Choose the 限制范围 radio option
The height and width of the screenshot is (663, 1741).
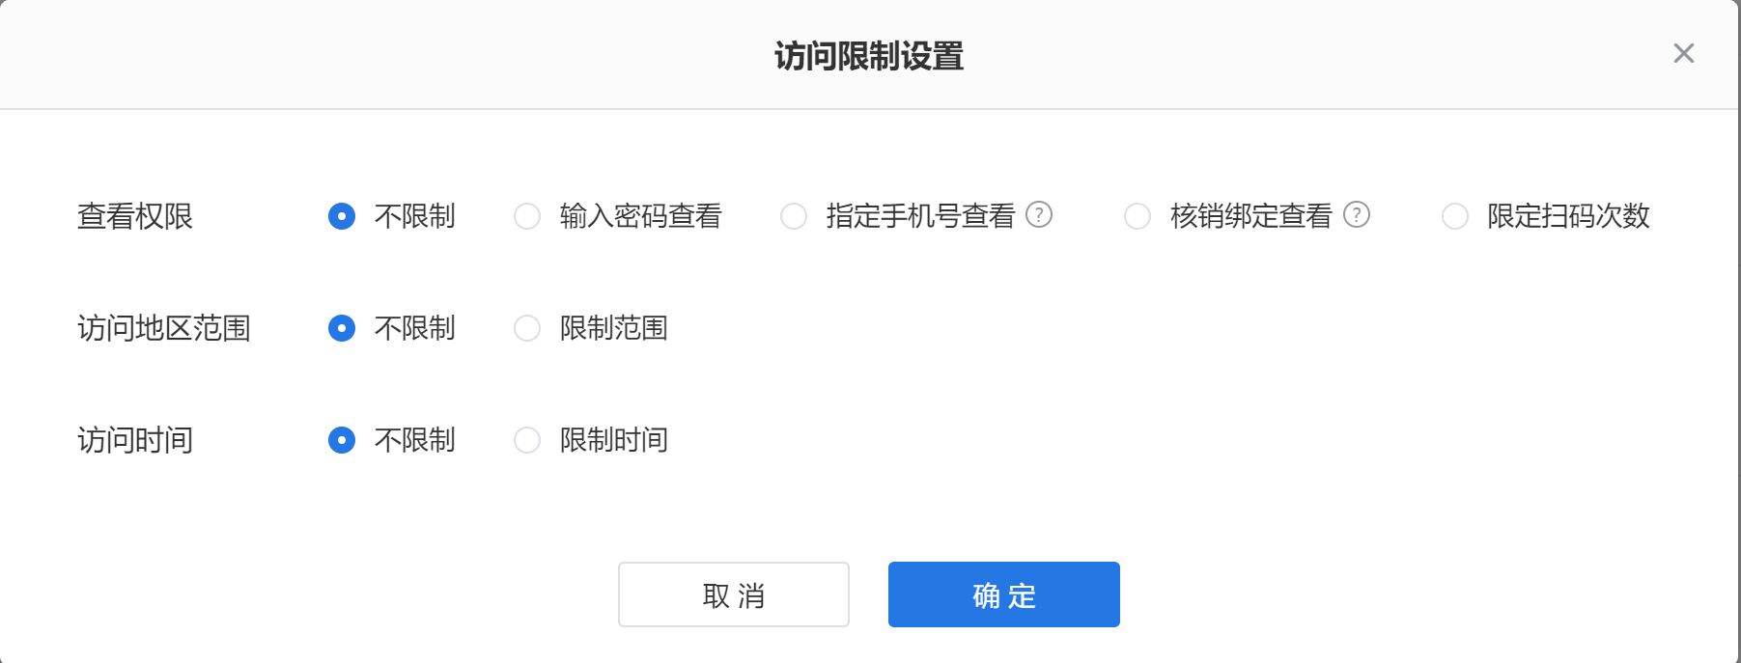point(527,328)
